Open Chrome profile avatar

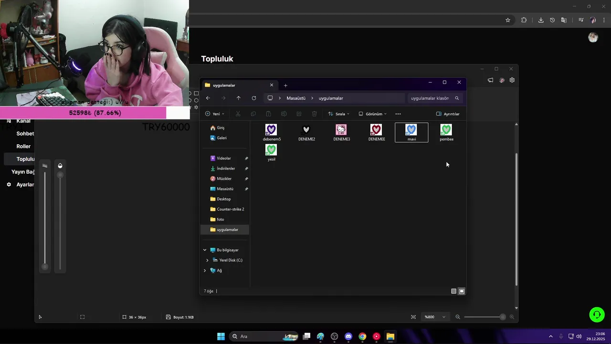coord(593,20)
